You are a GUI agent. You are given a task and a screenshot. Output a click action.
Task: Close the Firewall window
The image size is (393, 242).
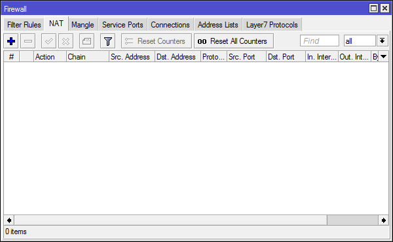384,9
